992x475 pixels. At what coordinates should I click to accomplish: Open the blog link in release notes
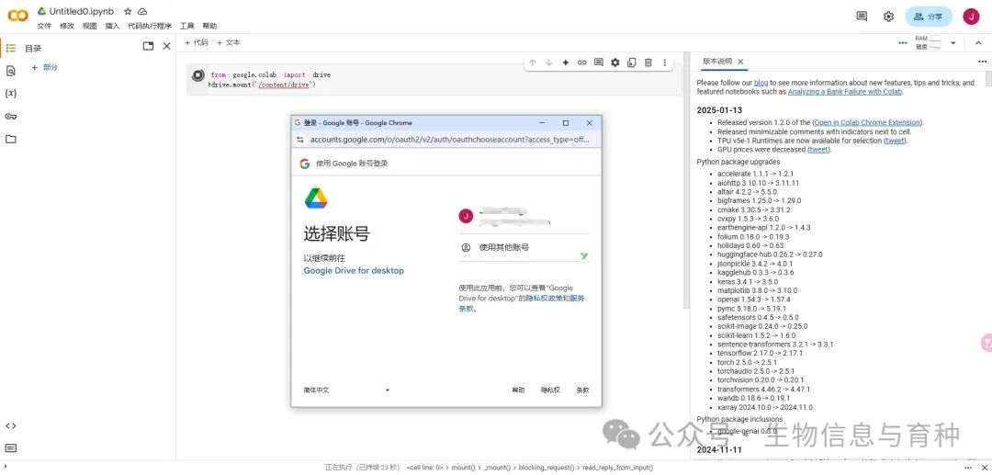761,83
